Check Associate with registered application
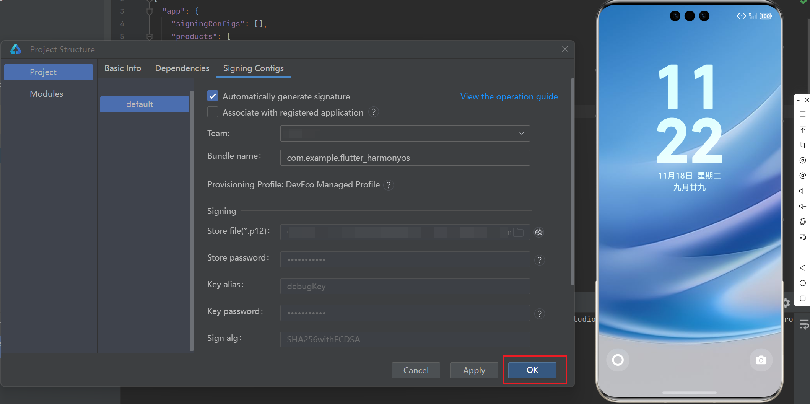This screenshot has width=810, height=404. click(213, 112)
